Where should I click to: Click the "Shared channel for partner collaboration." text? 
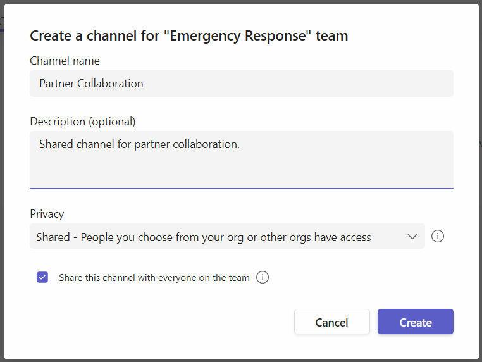tap(139, 144)
